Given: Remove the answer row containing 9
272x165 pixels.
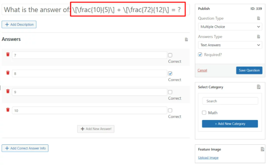Looking at the screenshot, I should pyautogui.click(x=8, y=91).
